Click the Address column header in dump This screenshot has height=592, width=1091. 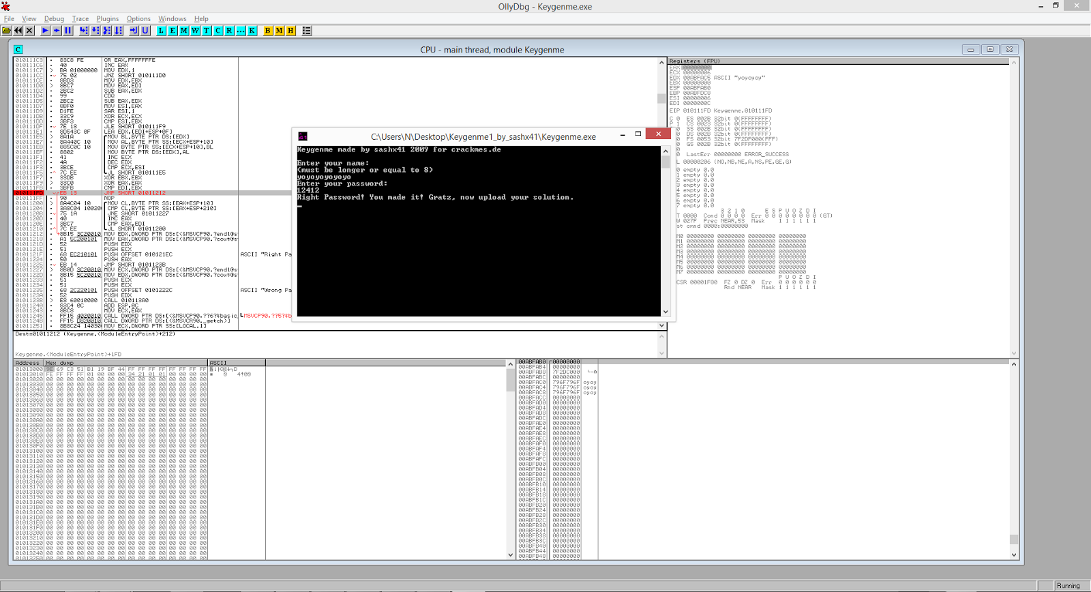click(29, 363)
